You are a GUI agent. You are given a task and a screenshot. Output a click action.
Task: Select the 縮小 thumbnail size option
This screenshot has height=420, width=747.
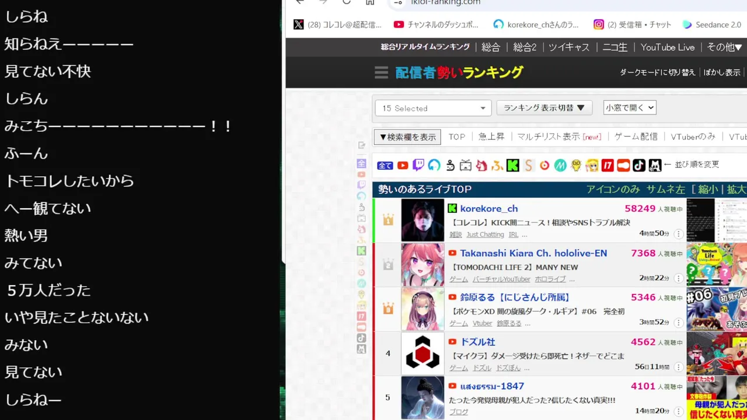(708, 189)
